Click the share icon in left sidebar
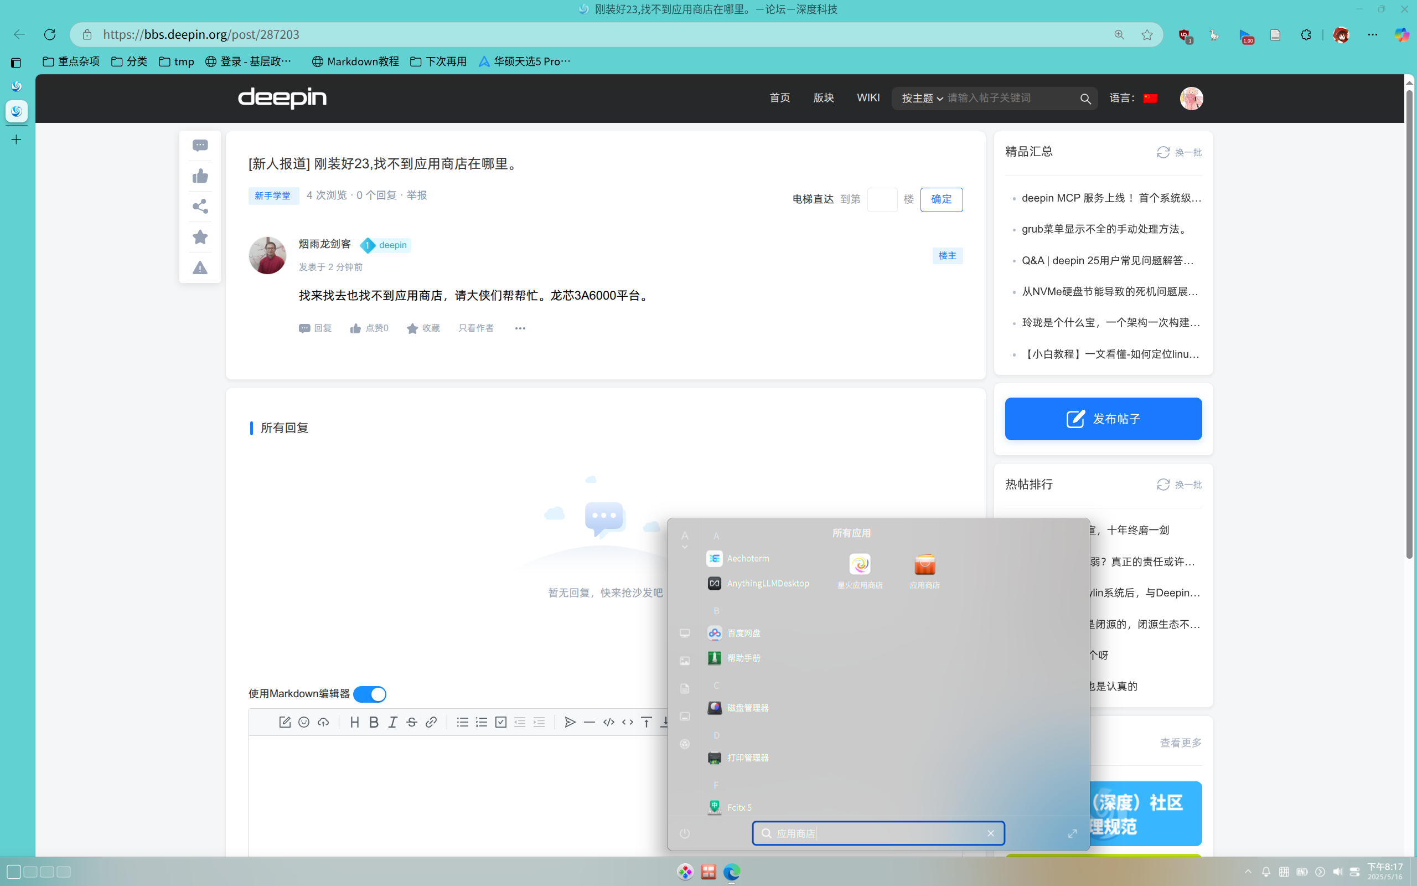 [x=200, y=206]
